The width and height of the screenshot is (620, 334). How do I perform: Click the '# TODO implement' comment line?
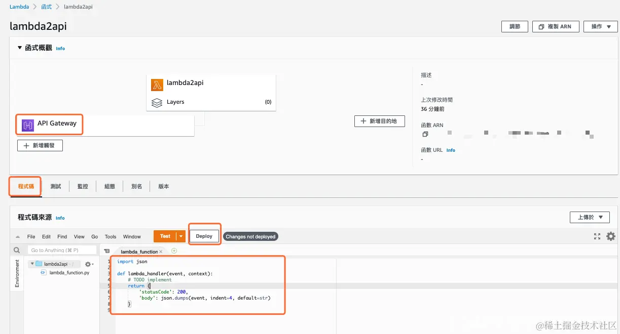(x=150, y=280)
